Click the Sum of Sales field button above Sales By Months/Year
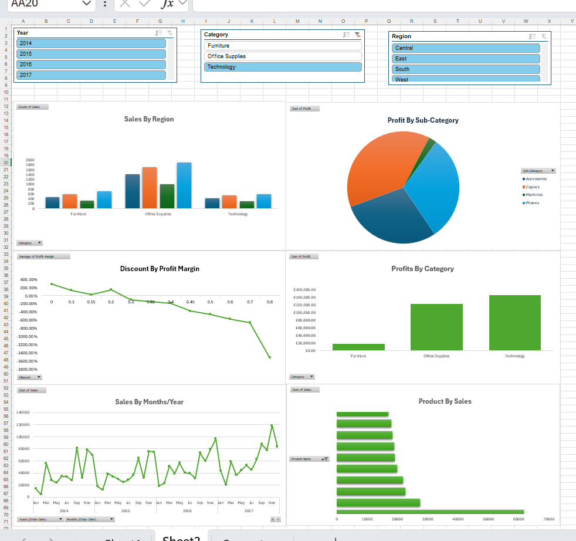Image resolution: width=576 pixels, height=541 pixels. click(x=31, y=390)
